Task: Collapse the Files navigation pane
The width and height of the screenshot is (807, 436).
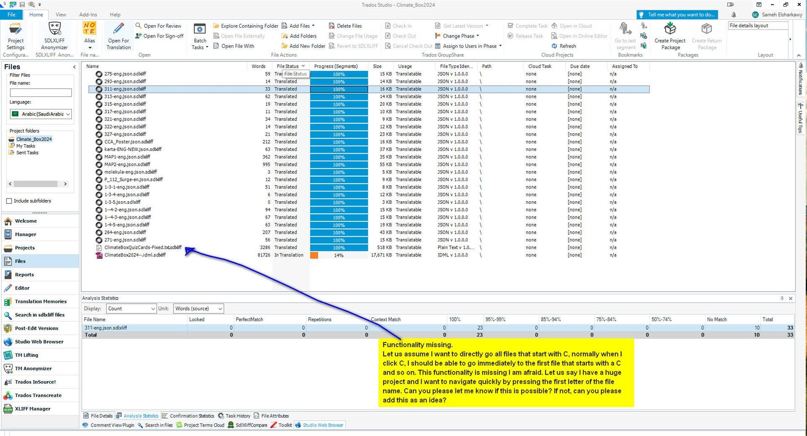Action: [74, 67]
